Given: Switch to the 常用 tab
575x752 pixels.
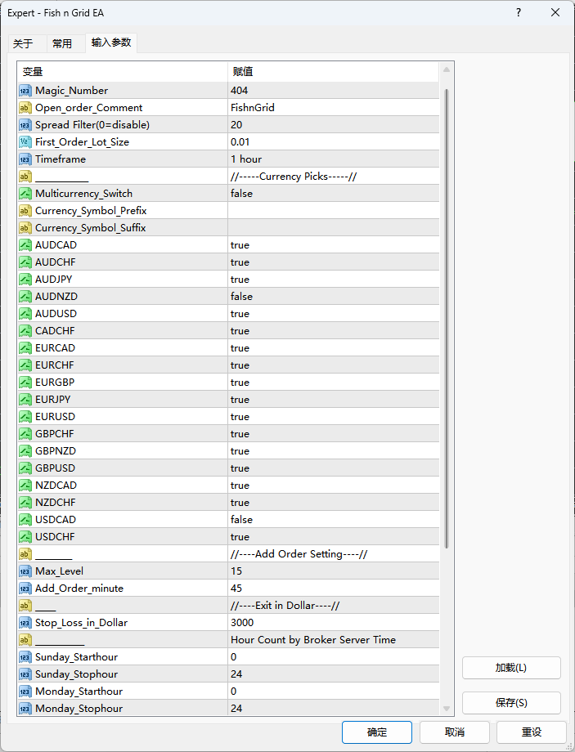Looking at the screenshot, I should click(62, 44).
